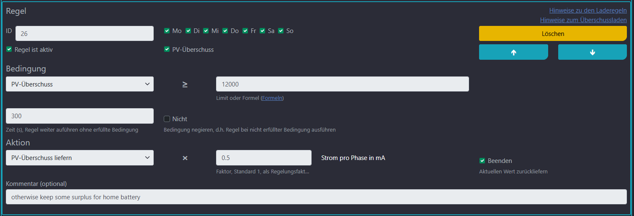Toggle the Monday (Mo) checkbox

(167, 31)
